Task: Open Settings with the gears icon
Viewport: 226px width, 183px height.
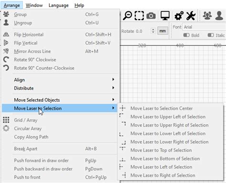Action: (179, 16)
